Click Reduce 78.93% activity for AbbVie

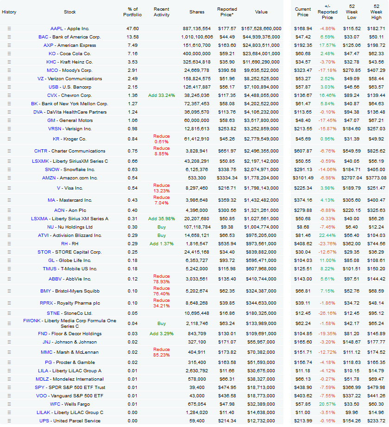coord(162,279)
